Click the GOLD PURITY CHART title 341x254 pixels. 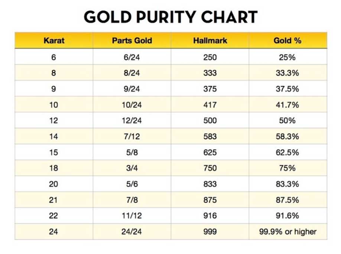click(171, 17)
